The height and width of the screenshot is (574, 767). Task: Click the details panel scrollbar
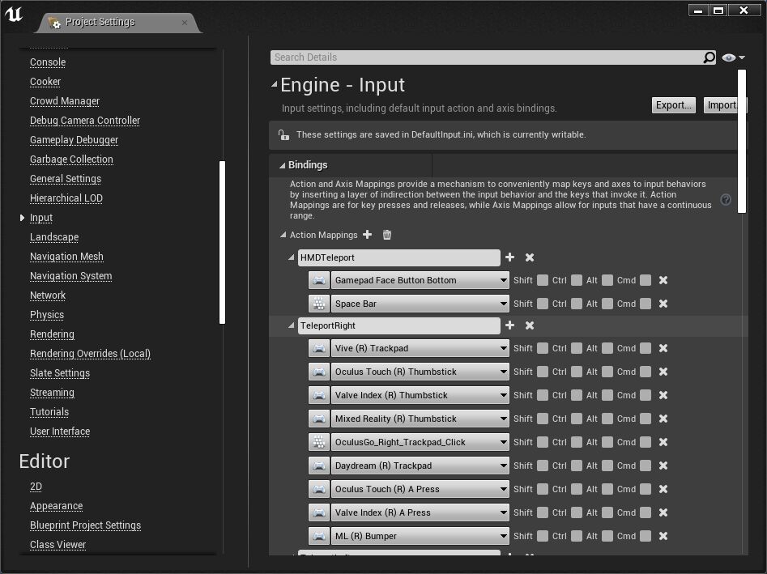tap(742, 142)
